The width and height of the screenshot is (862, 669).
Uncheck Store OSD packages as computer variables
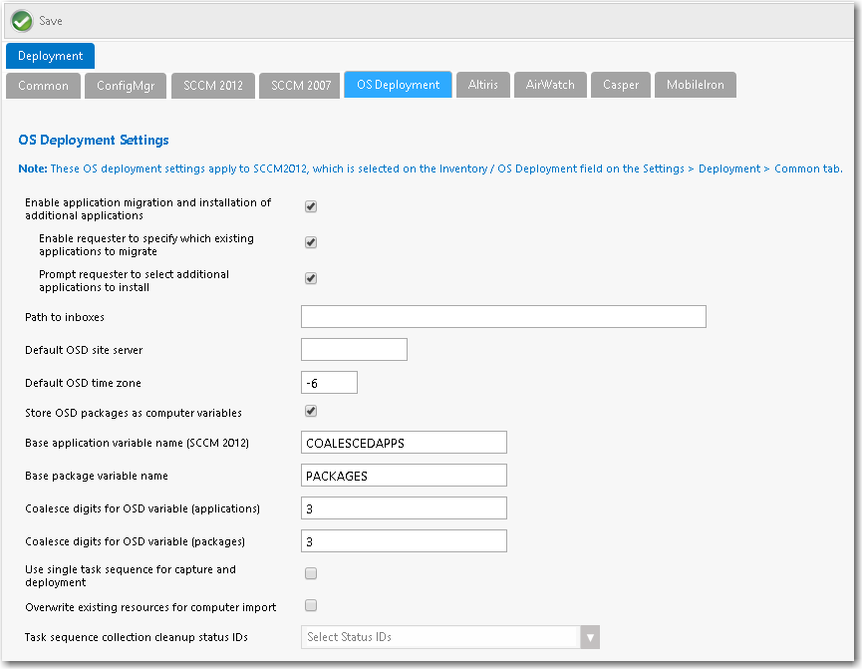310,411
